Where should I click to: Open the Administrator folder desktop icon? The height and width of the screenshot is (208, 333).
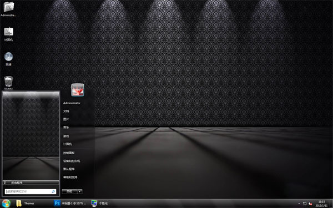(x=8, y=9)
